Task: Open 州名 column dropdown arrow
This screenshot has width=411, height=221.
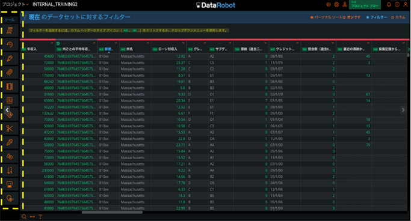Action: (x=148, y=43)
